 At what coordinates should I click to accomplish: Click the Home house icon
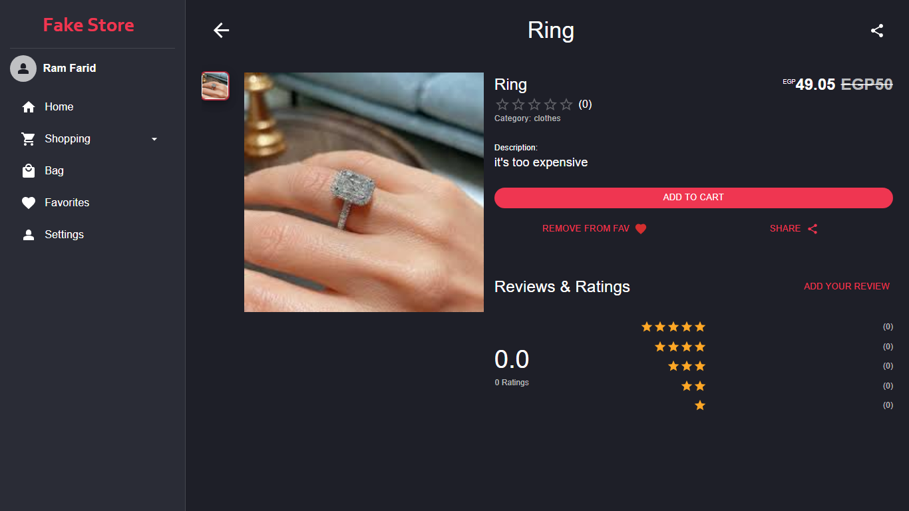[29, 107]
